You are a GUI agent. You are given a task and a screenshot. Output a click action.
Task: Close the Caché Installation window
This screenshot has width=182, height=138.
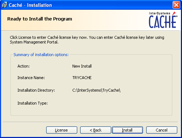point(176,5)
